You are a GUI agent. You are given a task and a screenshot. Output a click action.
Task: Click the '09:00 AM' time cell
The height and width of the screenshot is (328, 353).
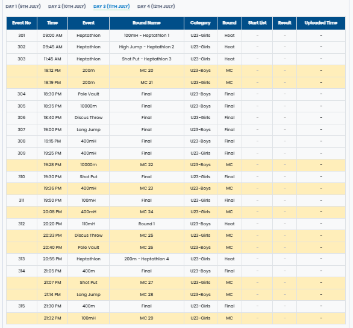52,36
